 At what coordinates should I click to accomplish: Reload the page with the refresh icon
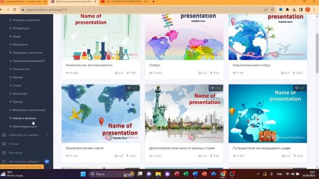(14, 9)
